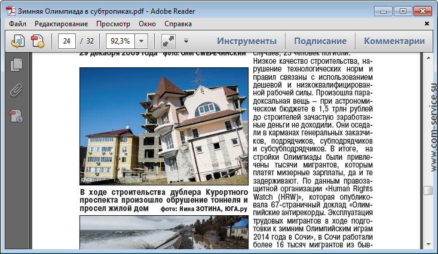
Task: Open the Окно menu
Action: (147, 24)
